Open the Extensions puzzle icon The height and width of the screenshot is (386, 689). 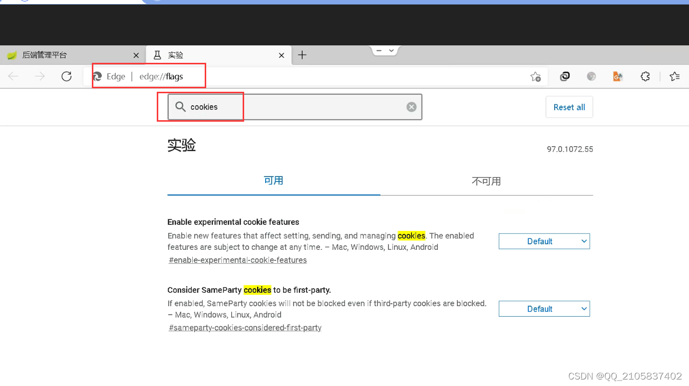point(645,76)
